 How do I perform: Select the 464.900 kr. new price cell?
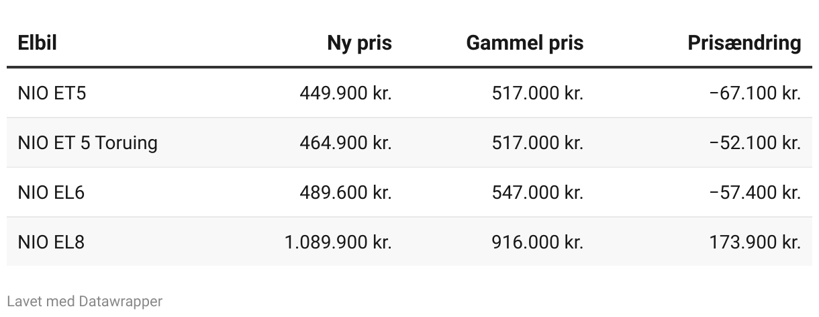pyautogui.click(x=346, y=142)
